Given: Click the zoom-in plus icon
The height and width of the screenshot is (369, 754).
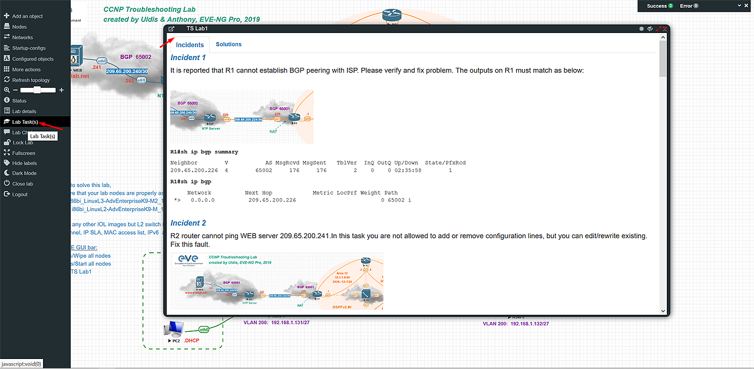Looking at the screenshot, I should (x=61, y=90).
